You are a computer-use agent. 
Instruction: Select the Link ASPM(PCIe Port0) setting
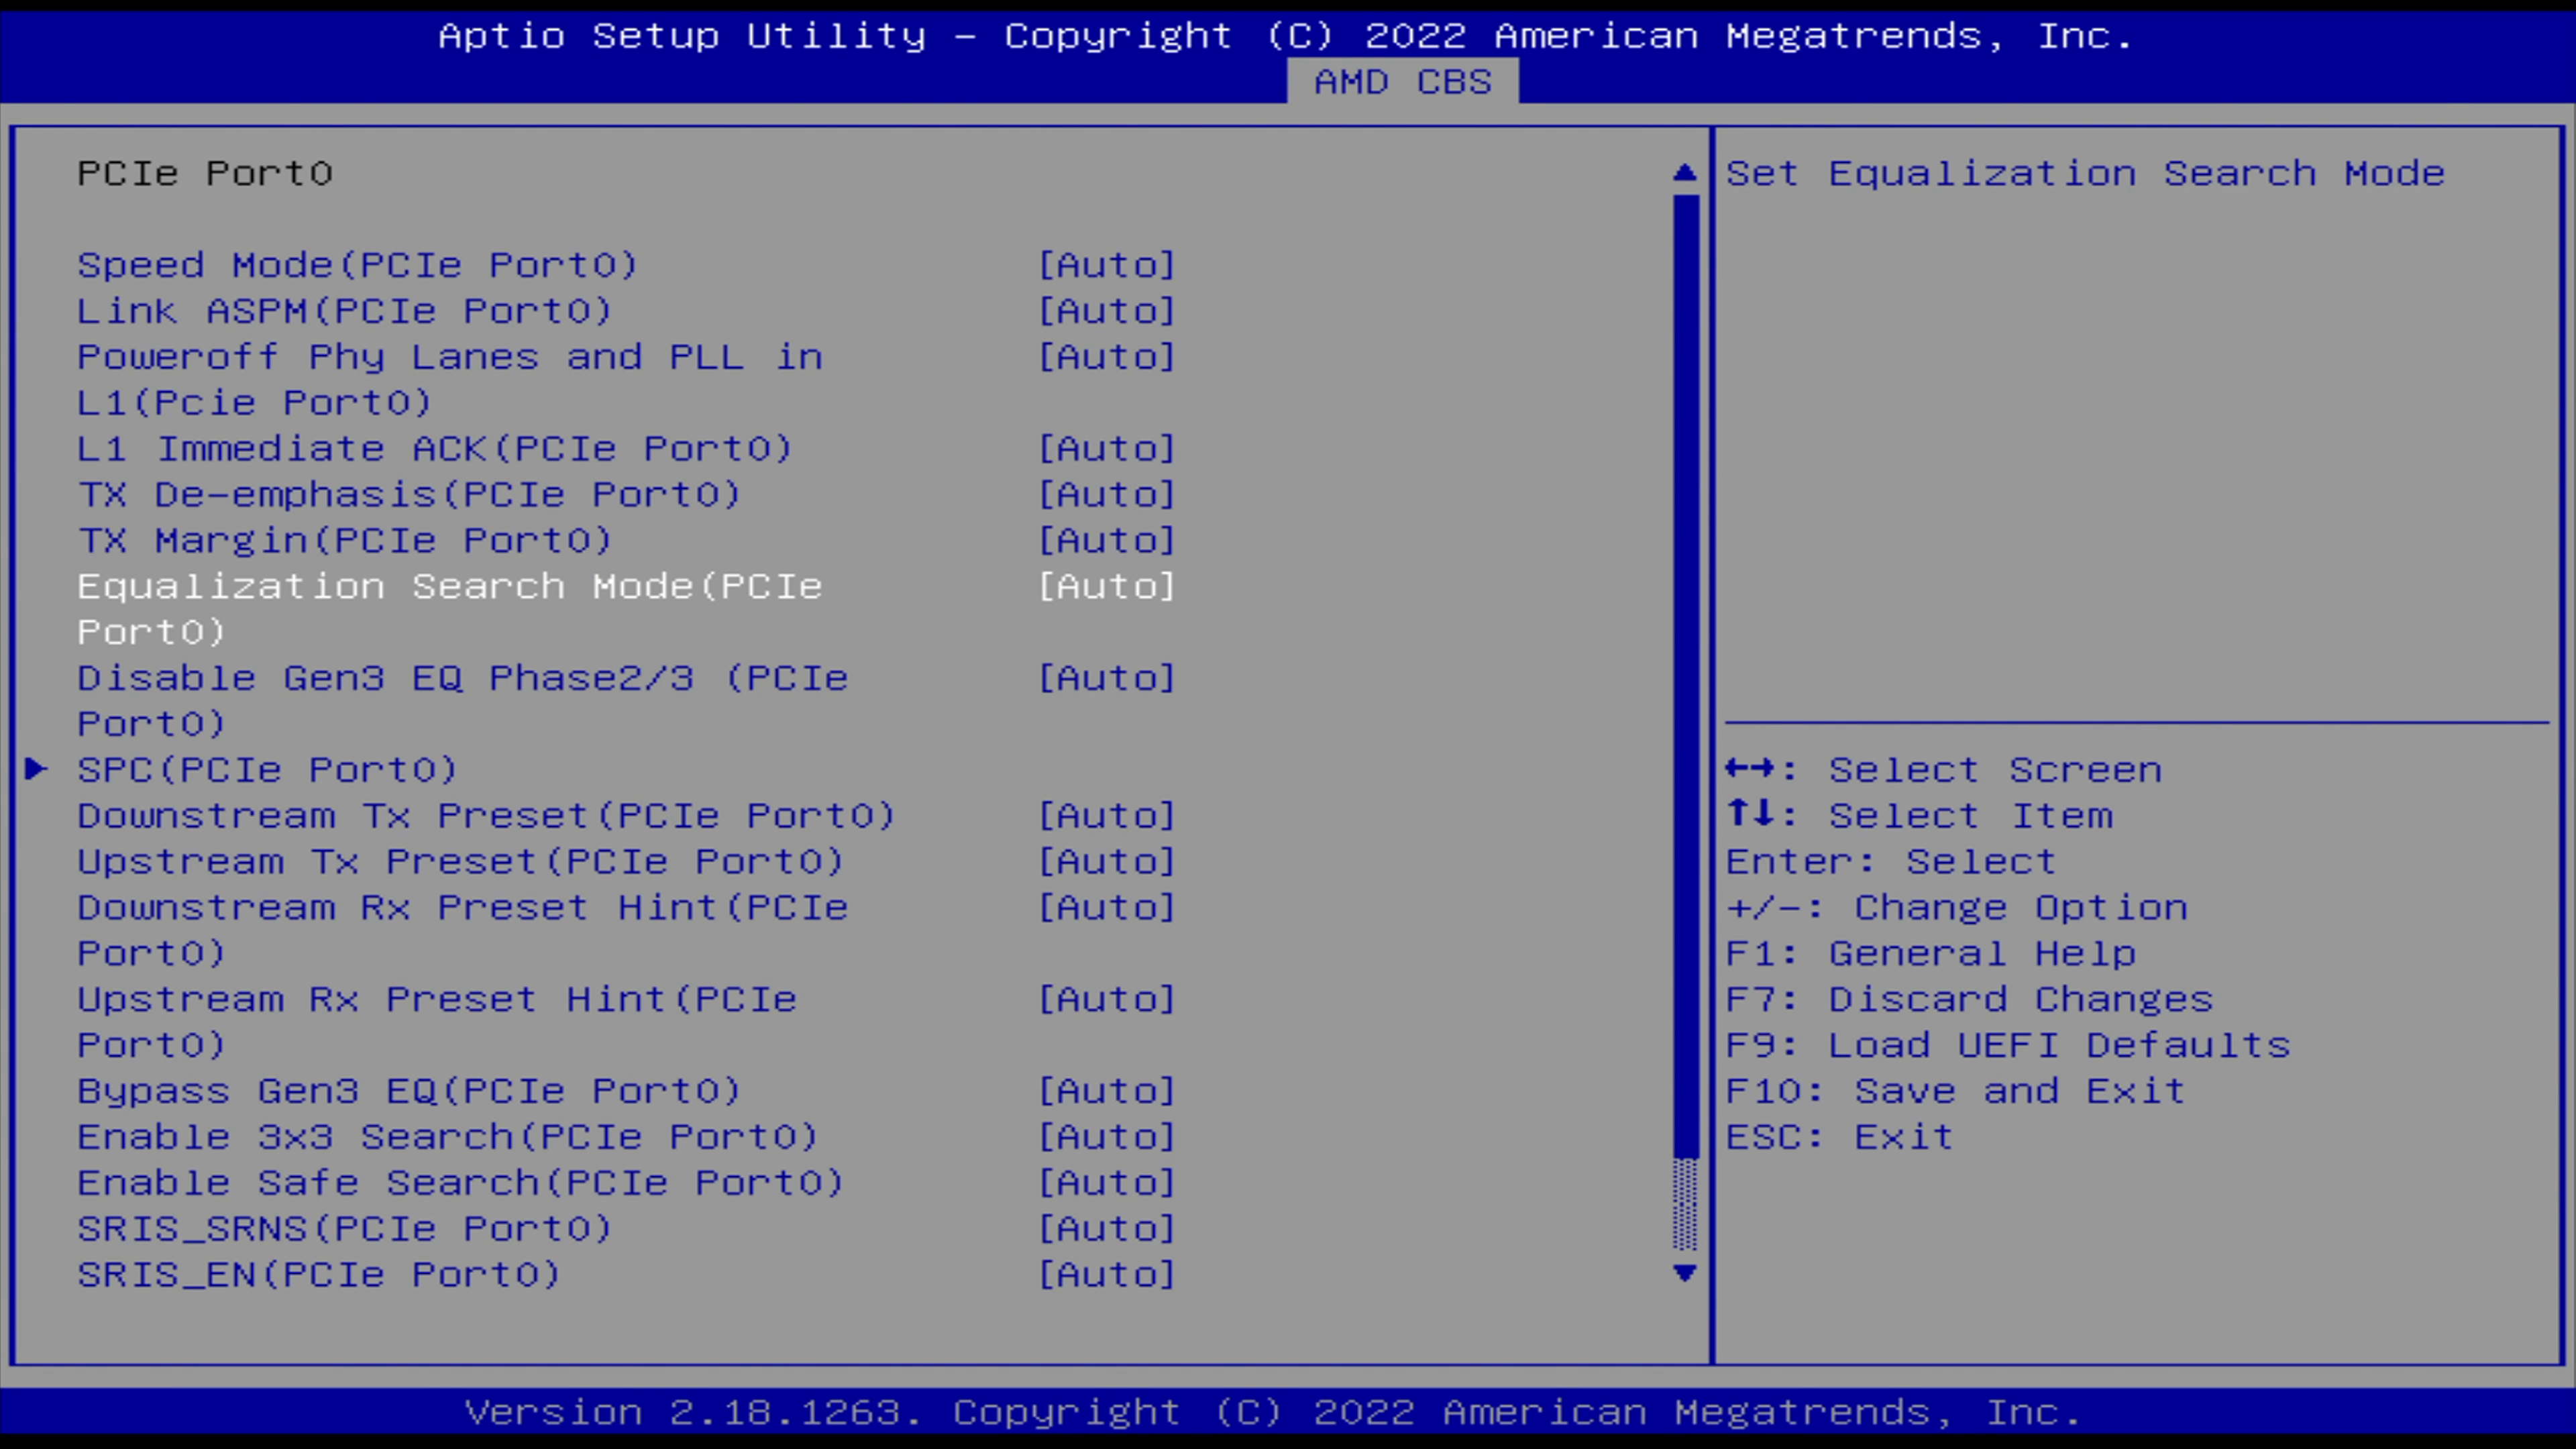point(345,311)
